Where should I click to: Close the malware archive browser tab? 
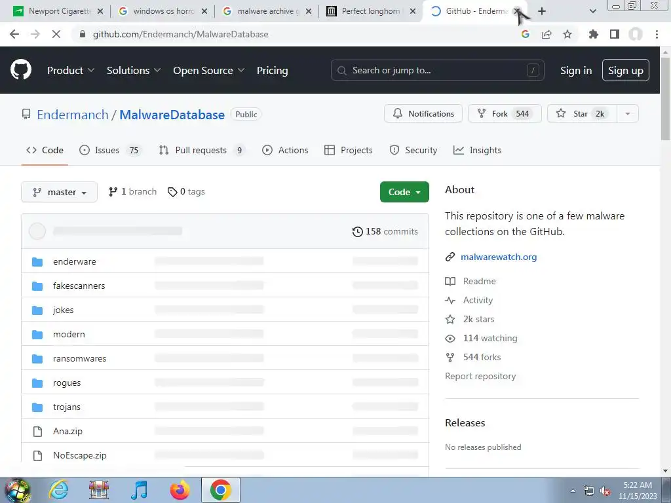click(309, 11)
